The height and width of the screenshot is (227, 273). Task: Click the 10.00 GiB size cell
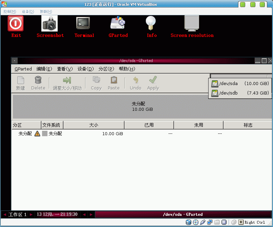tap(113, 134)
